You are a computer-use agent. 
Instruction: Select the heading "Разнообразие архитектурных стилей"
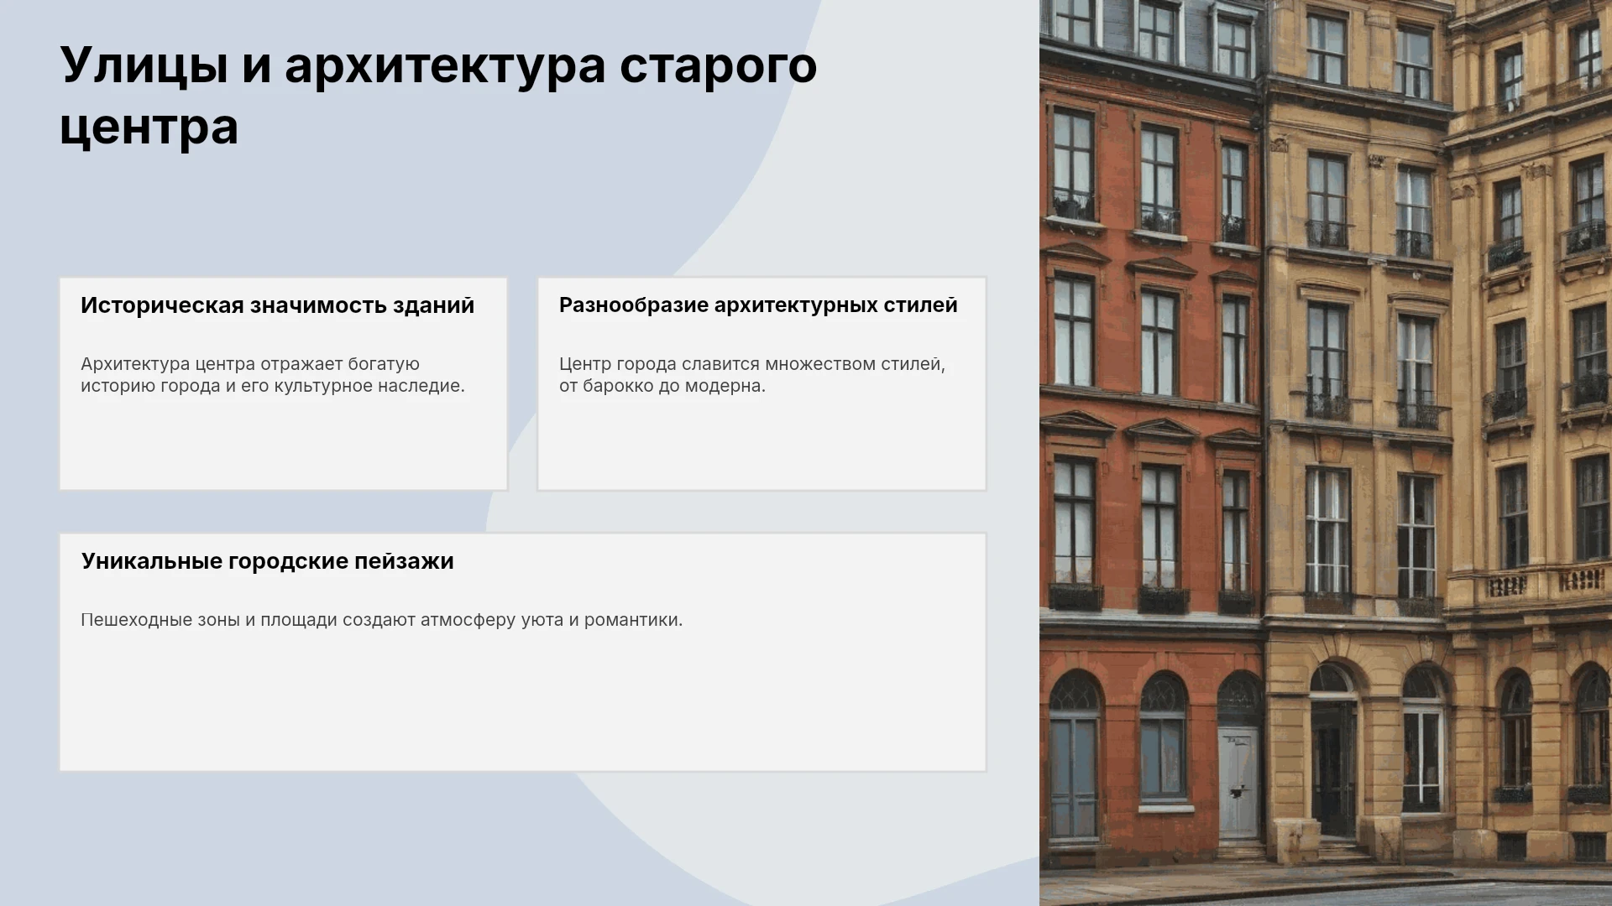point(758,305)
